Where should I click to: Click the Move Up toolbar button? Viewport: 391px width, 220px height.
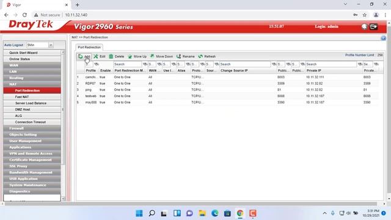137,56
